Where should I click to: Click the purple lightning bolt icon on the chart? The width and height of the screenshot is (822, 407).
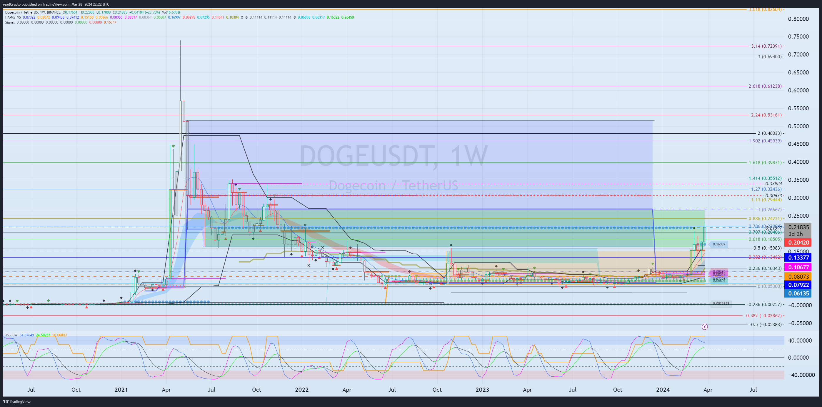click(705, 327)
